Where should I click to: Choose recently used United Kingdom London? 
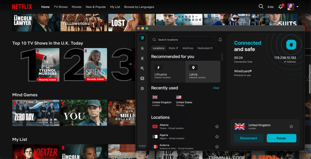point(162,101)
